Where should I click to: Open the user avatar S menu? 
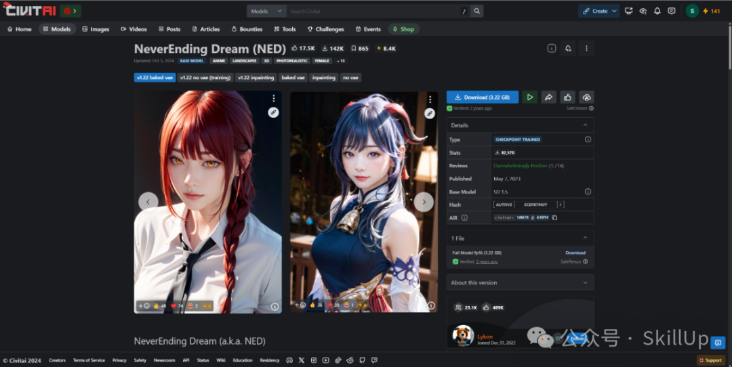click(x=692, y=11)
